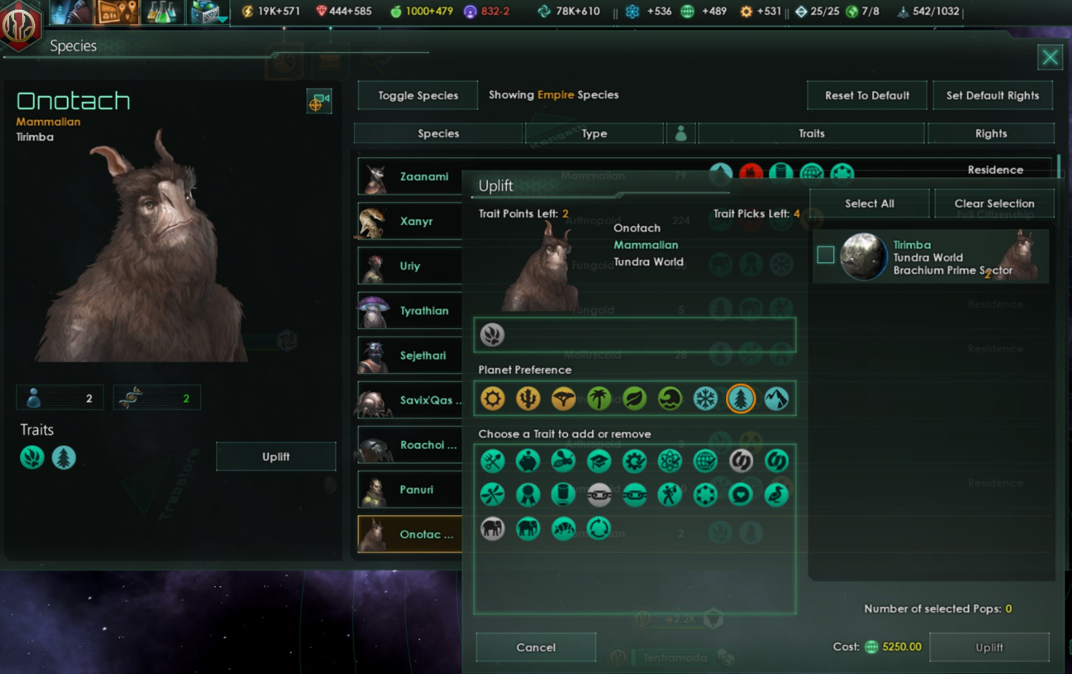Select the grey elephant trait icon

tap(492, 529)
